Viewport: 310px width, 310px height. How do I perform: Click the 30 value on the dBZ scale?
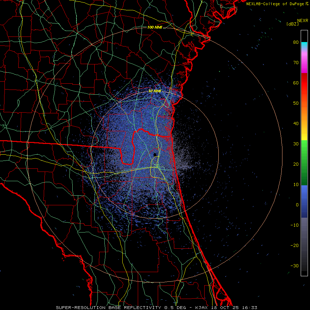coord(296,144)
